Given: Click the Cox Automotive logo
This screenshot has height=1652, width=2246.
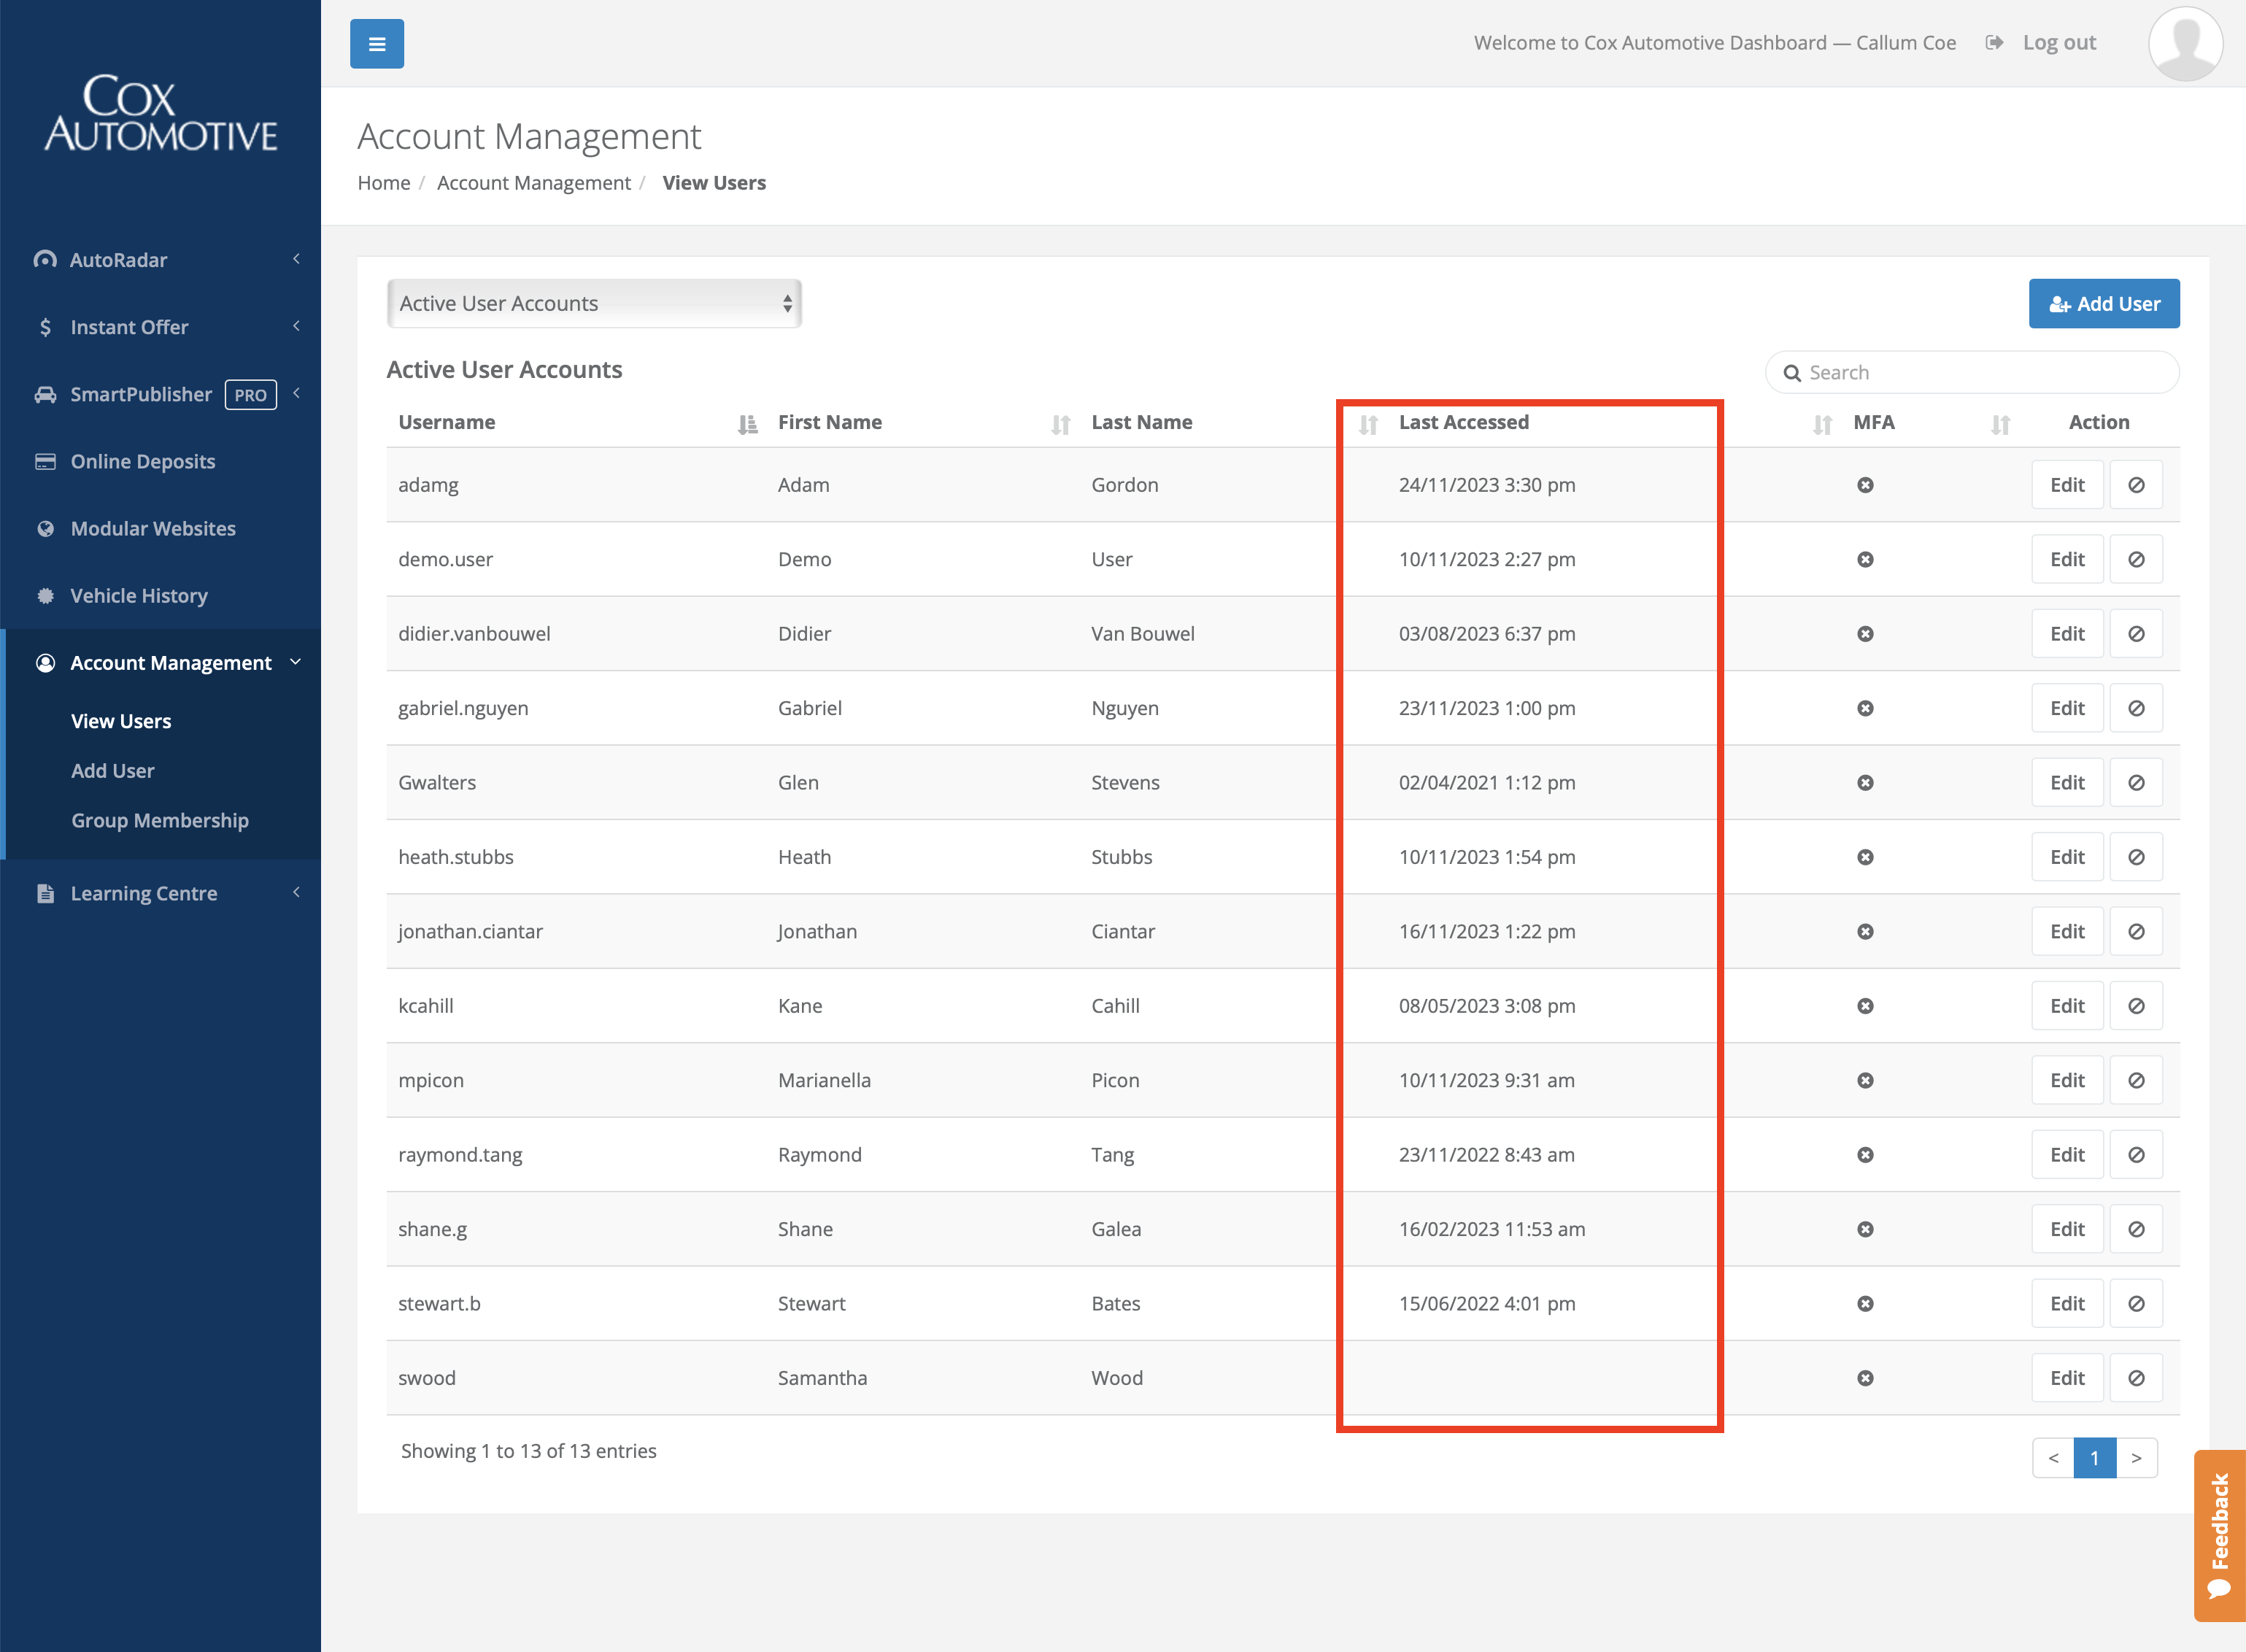Looking at the screenshot, I should pyautogui.click(x=160, y=113).
